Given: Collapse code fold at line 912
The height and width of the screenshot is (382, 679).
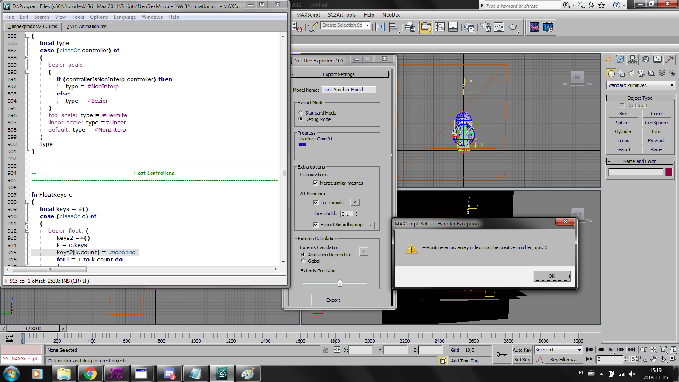Looking at the screenshot, I should click(27, 230).
